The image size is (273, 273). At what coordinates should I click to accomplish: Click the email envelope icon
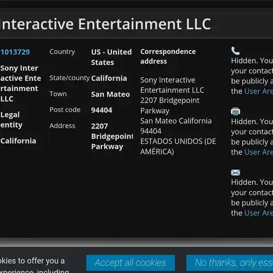click(x=235, y=173)
